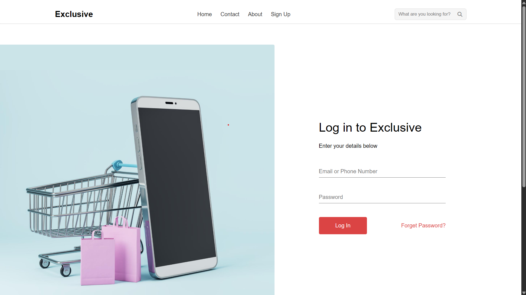Open the Sign Up page

tap(281, 14)
